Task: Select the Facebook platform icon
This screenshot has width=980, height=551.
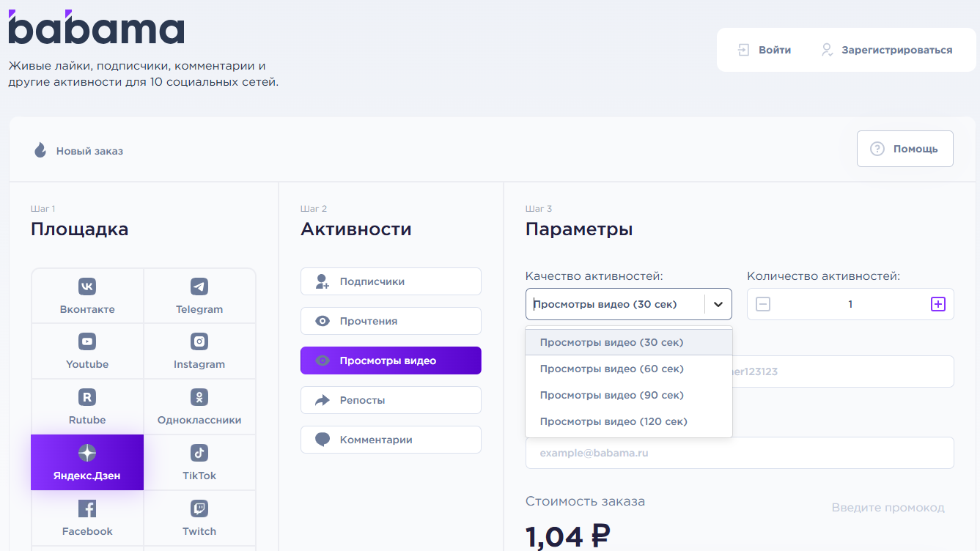Action: click(x=87, y=509)
